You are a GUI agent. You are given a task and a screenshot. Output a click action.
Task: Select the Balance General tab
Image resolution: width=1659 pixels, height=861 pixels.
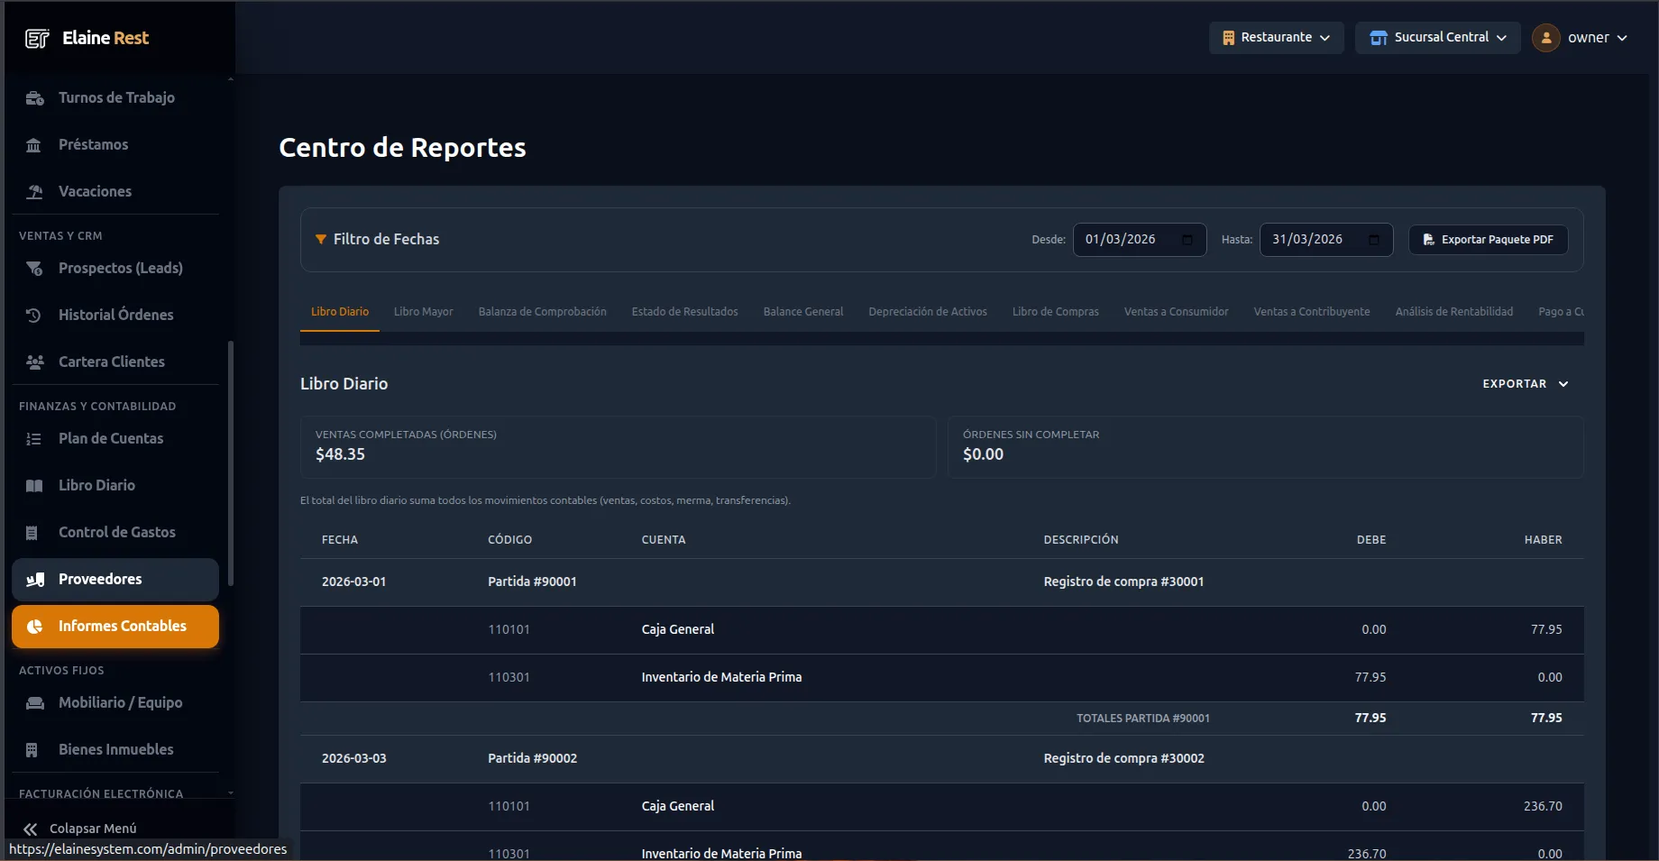pyautogui.click(x=803, y=312)
